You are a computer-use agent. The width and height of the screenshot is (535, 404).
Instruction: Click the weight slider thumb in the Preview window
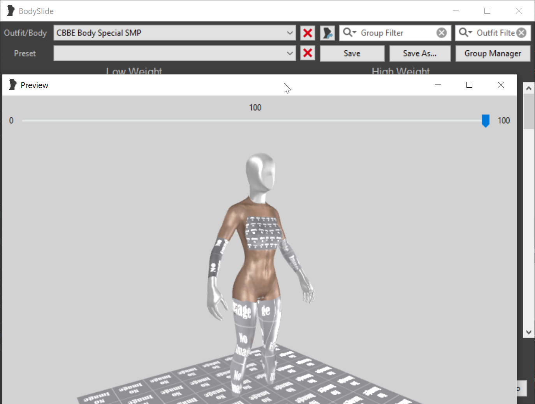(486, 121)
